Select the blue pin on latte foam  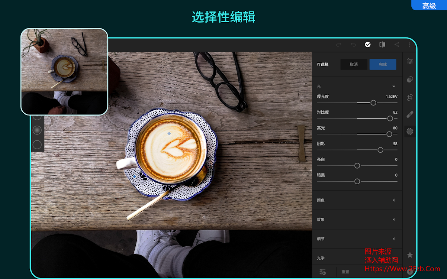tap(169, 133)
